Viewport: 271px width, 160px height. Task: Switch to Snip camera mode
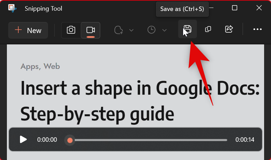point(71,30)
